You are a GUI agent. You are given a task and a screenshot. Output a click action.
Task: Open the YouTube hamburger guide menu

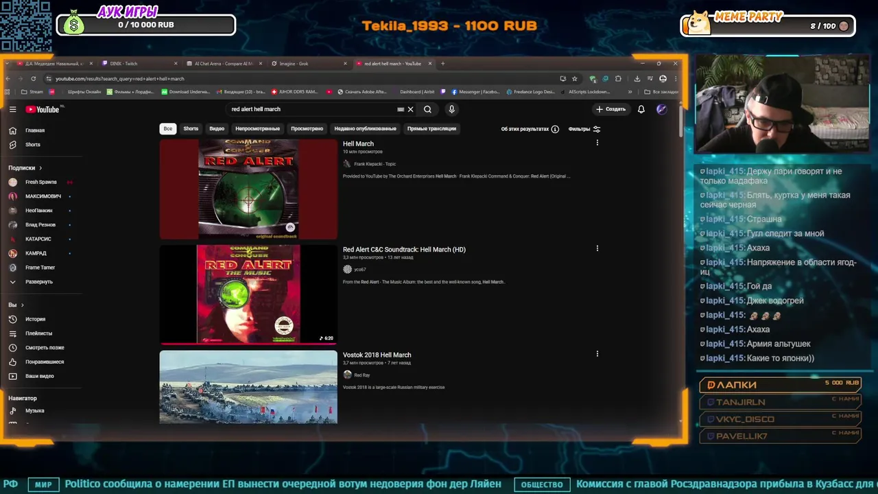[x=12, y=109]
